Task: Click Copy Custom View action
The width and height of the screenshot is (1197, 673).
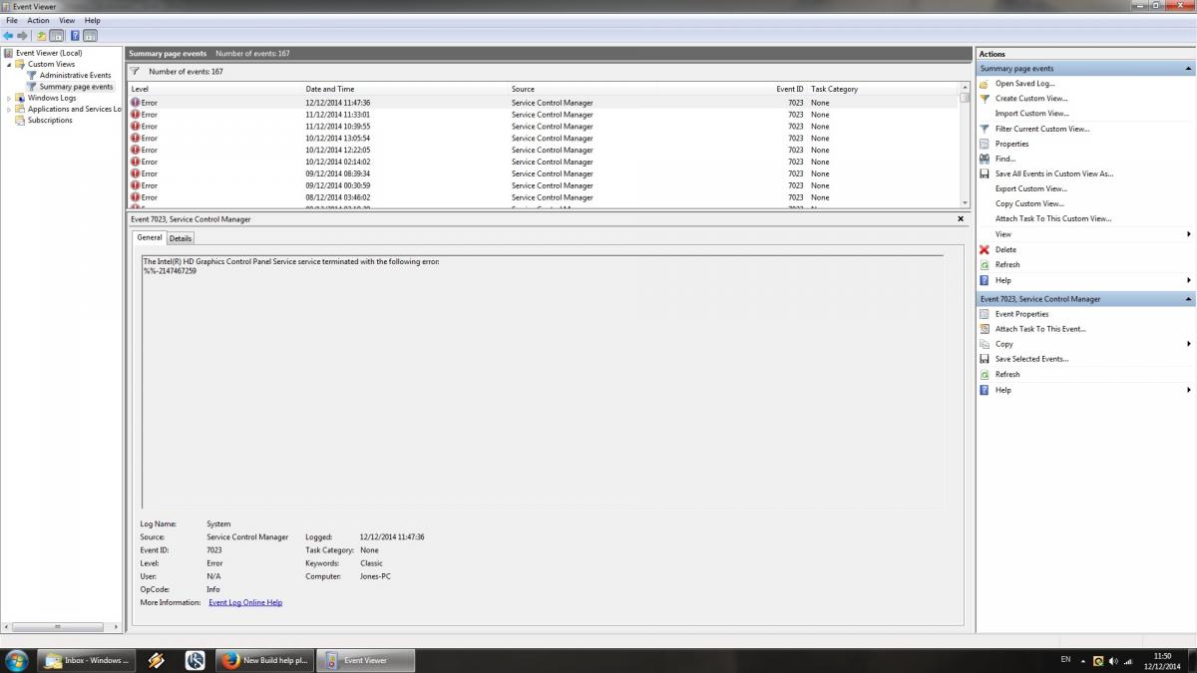Action: click(x=1029, y=203)
